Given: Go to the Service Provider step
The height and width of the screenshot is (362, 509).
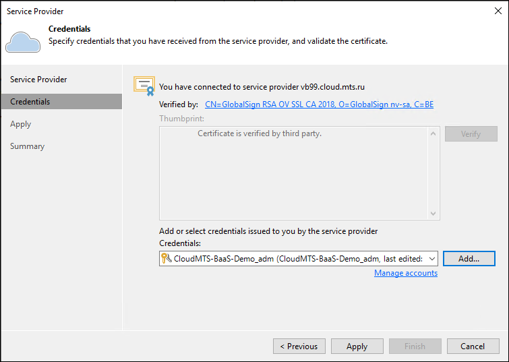Looking at the screenshot, I should tap(38, 80).
